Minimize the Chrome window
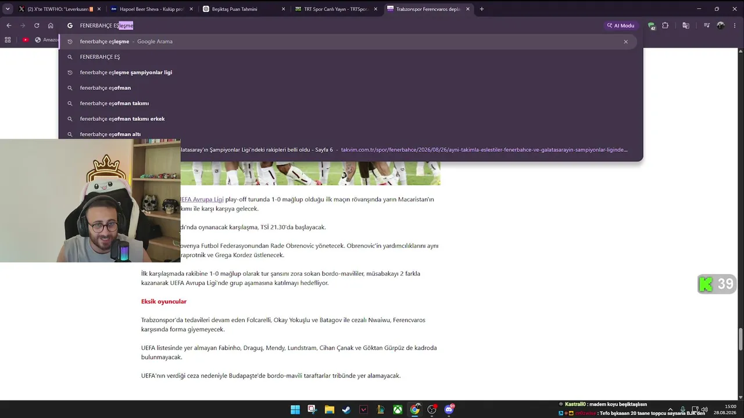Viewport: 744px width, 418px height. click(699, 9)
